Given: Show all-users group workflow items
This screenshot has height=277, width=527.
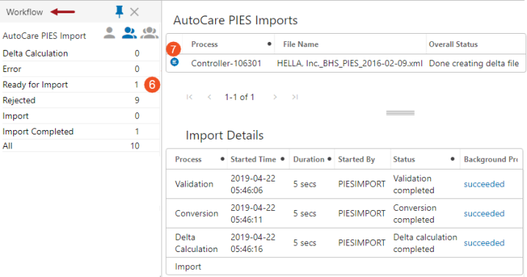Looking at the screenshot, I should click(x=149, y=32).
